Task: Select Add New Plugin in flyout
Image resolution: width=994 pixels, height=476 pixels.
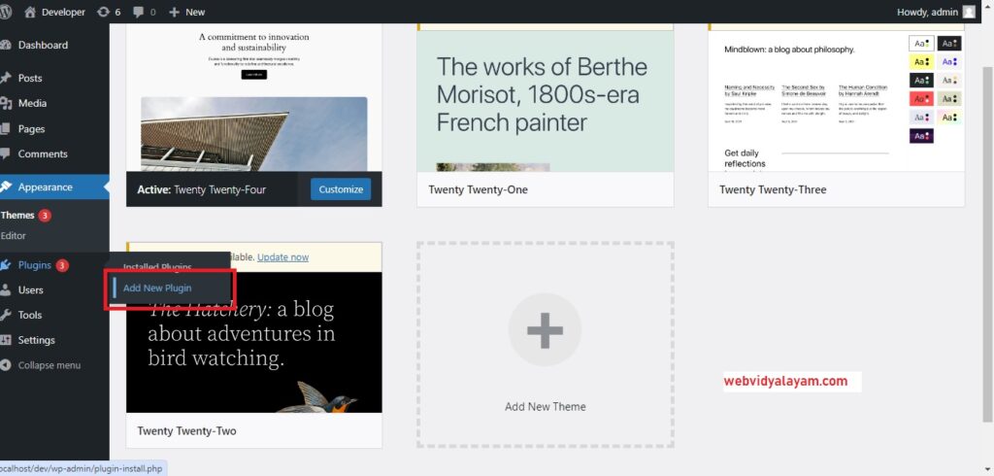Action: coord(157,288)
